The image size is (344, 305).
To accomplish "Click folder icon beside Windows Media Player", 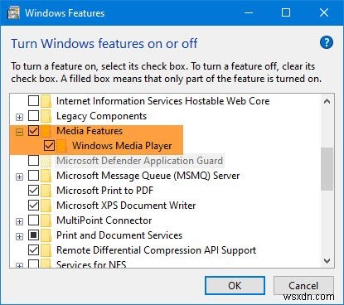I will [61, 146].
